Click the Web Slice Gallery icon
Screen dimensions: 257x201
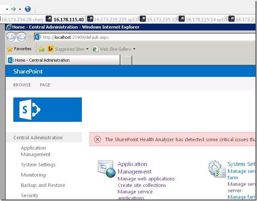tap(95, 49)
